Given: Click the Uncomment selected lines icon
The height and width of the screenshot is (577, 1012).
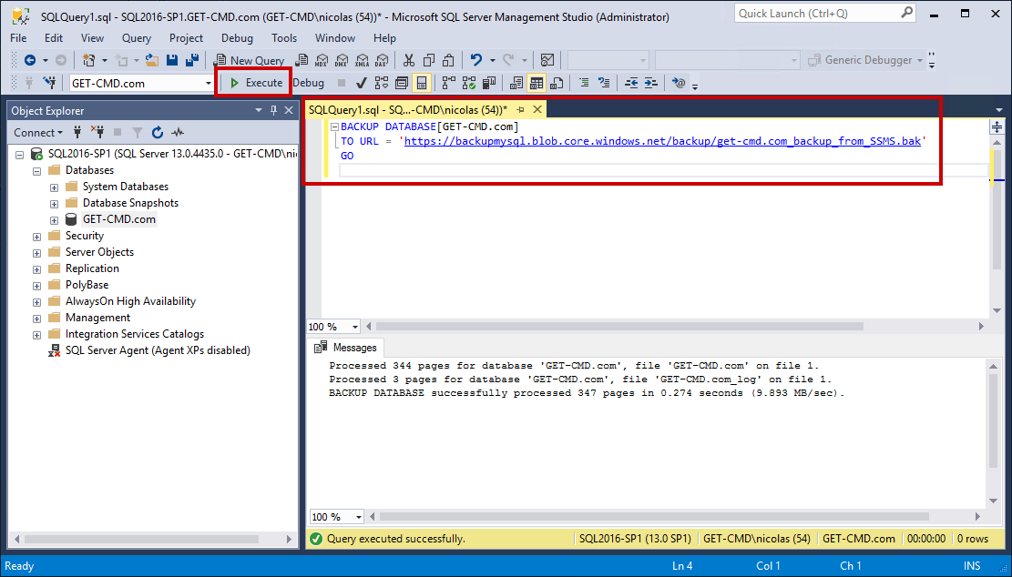Looking at the screenshot, I should point(604,83).
